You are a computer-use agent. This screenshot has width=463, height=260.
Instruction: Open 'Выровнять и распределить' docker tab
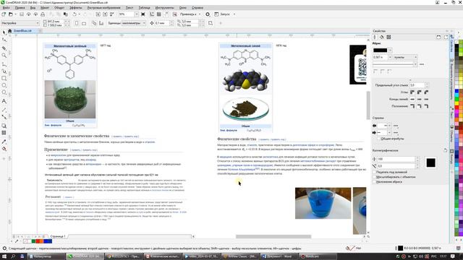451,79
